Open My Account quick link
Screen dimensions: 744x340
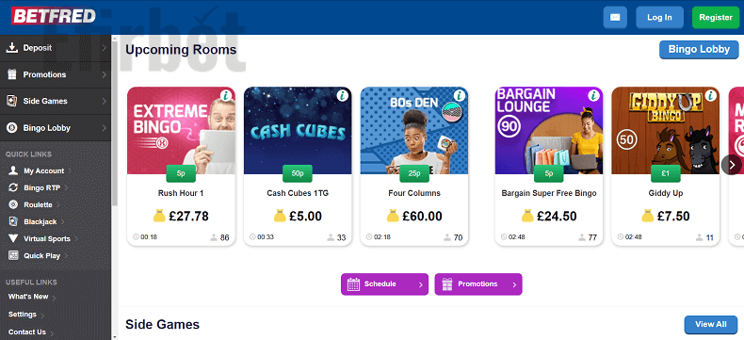(44, 170)
